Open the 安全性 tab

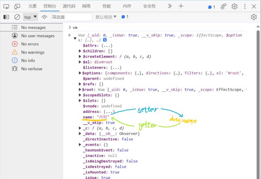click(149, 6)
